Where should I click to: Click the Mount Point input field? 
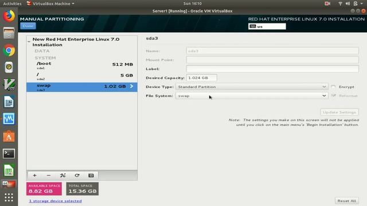[x=272, y=60]
